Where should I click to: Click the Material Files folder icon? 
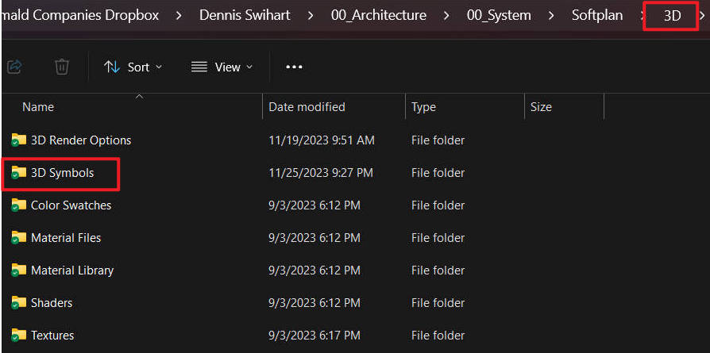click(x=19, y=238)
